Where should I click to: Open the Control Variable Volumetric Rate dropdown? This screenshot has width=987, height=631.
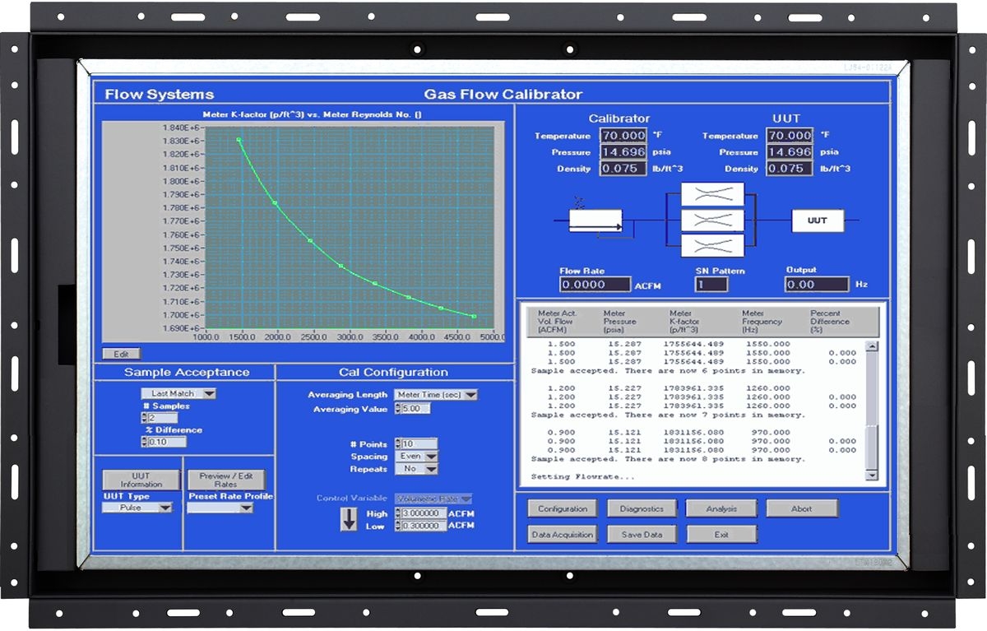click(x=434, y=499)
